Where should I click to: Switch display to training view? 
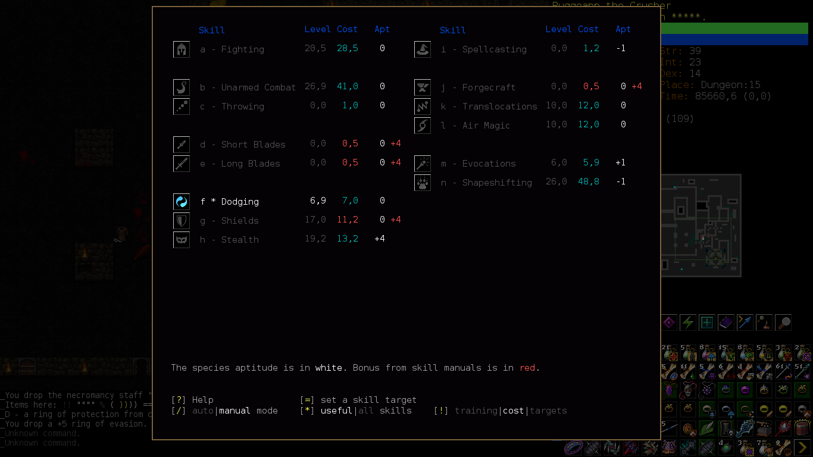(476, 411)
